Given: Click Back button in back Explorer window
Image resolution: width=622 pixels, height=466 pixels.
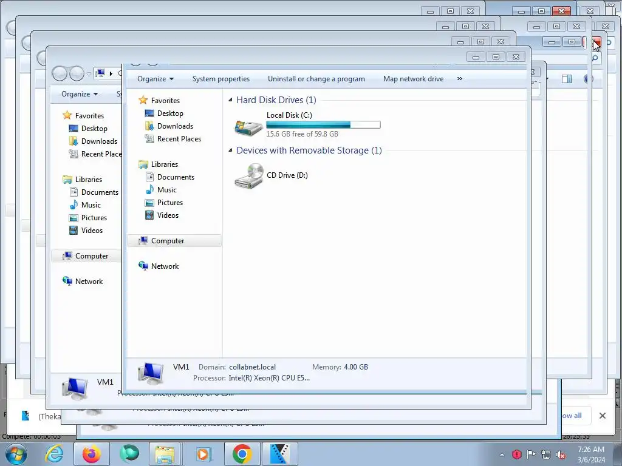Looking at the screenshot, I should [x=60, y=73].
